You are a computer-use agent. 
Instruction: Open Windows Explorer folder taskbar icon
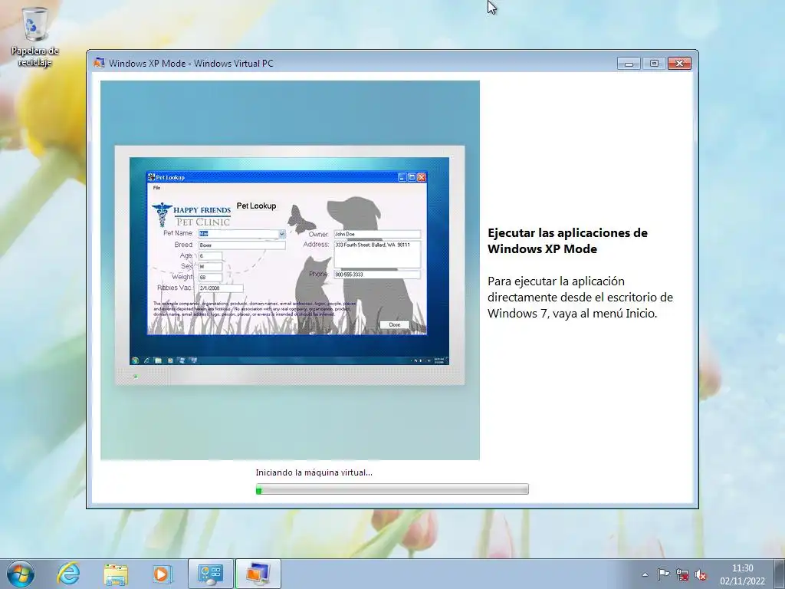(x=116, y=574)
